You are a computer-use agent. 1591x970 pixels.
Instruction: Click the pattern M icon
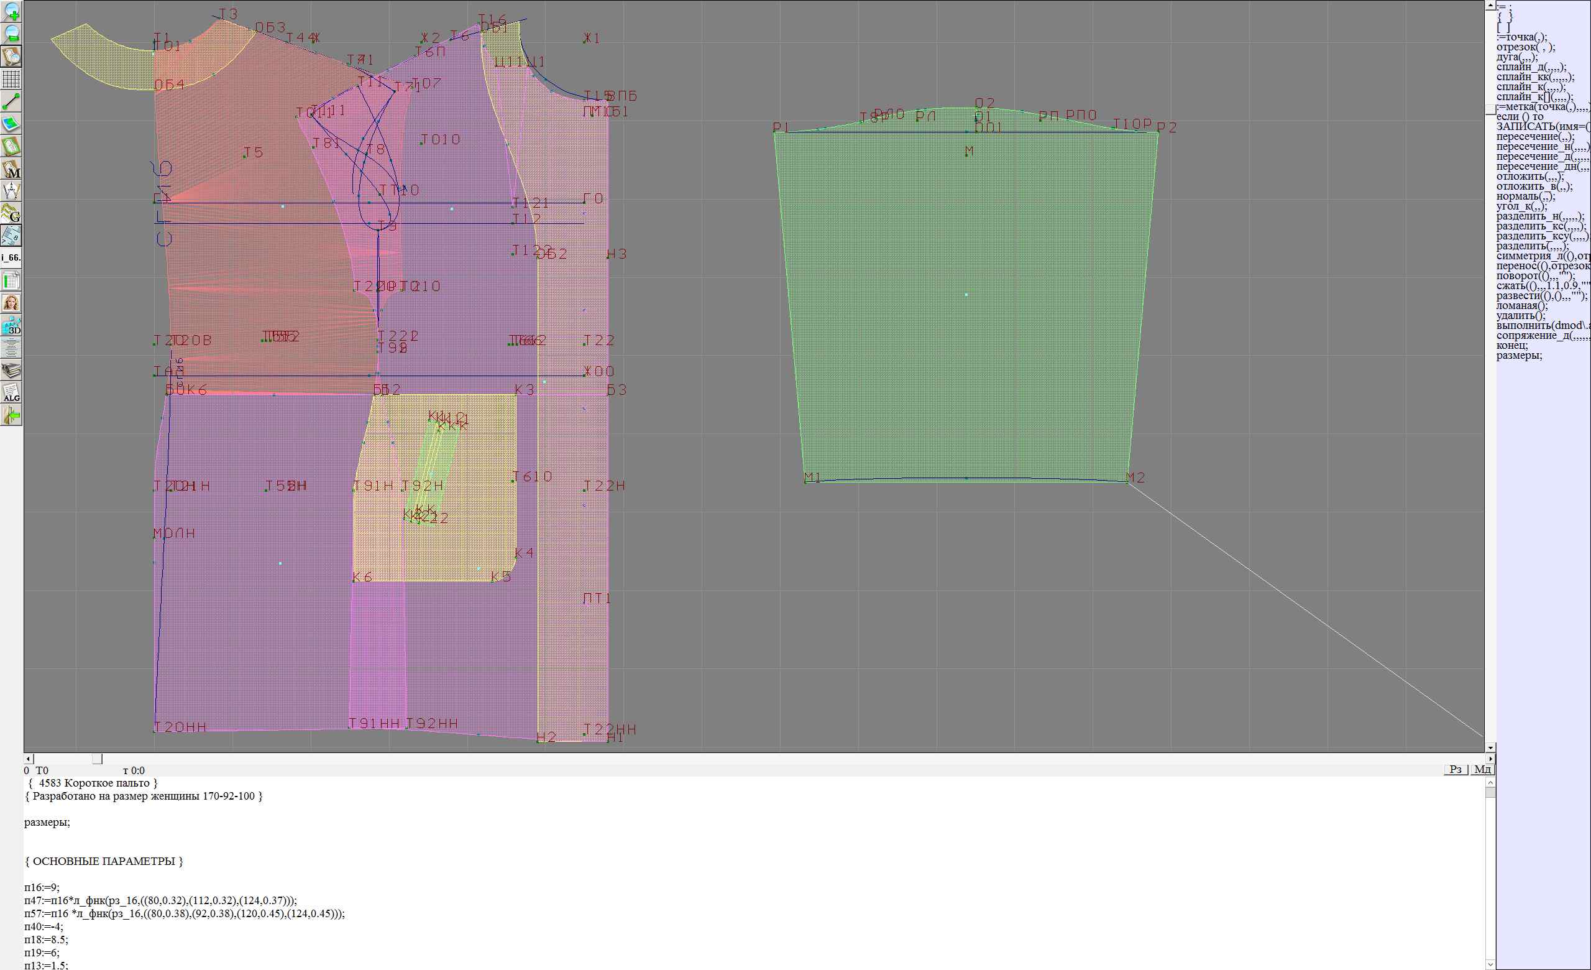click(11, 169)
